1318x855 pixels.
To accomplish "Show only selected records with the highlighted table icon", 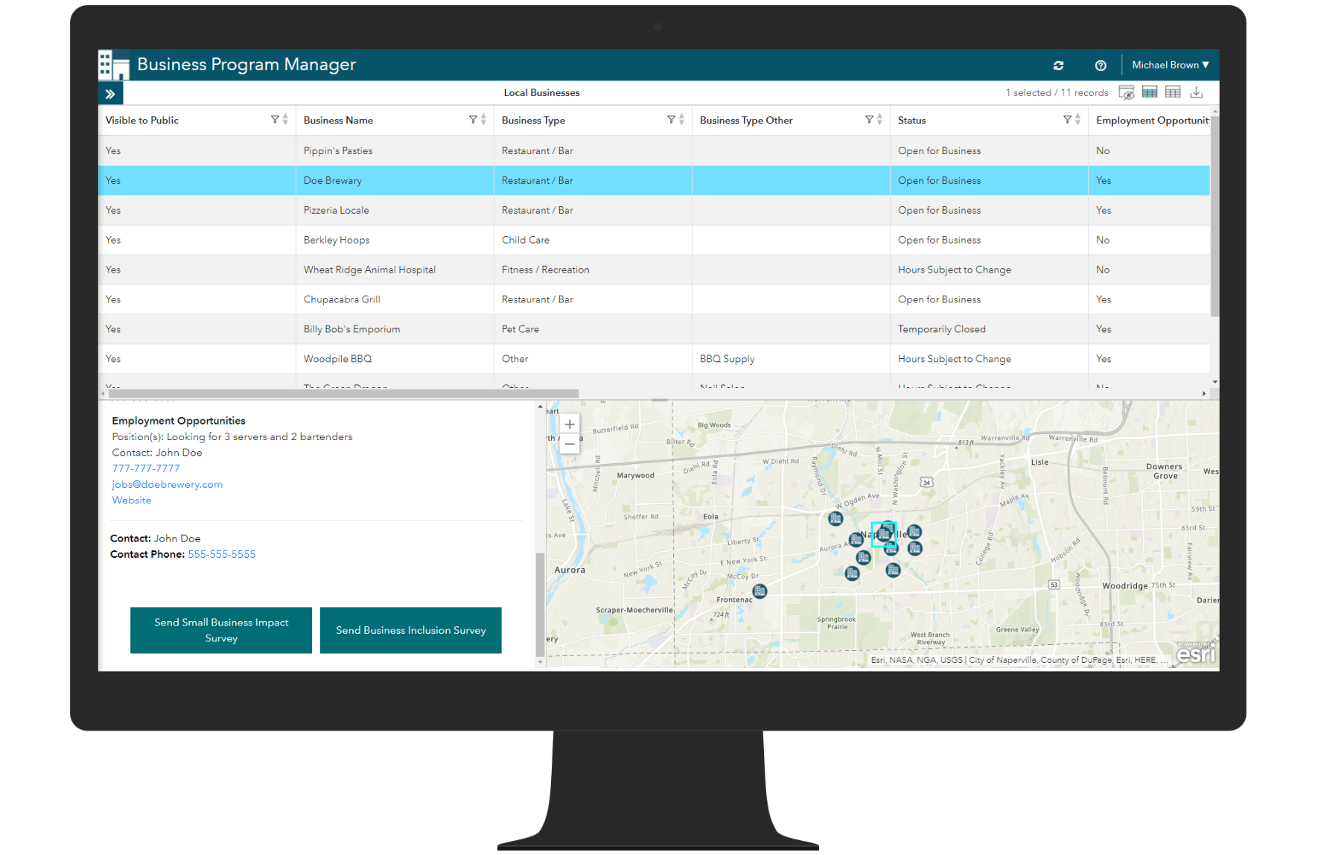I will coord(1150,92).
